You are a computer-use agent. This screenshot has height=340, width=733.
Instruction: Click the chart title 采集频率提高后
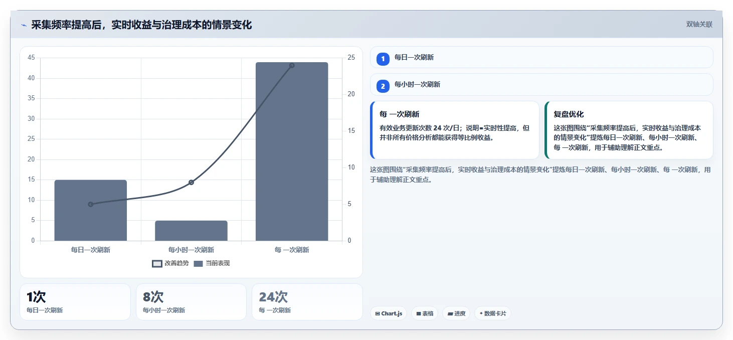[x=141, y=25]
